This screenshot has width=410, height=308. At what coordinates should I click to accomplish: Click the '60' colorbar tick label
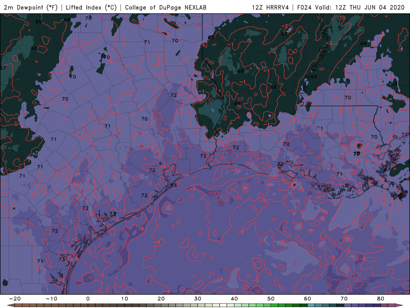pyautogui.click(x=307, y=299)
